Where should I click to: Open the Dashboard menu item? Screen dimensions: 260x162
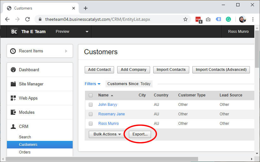click(x=40, y=70)
